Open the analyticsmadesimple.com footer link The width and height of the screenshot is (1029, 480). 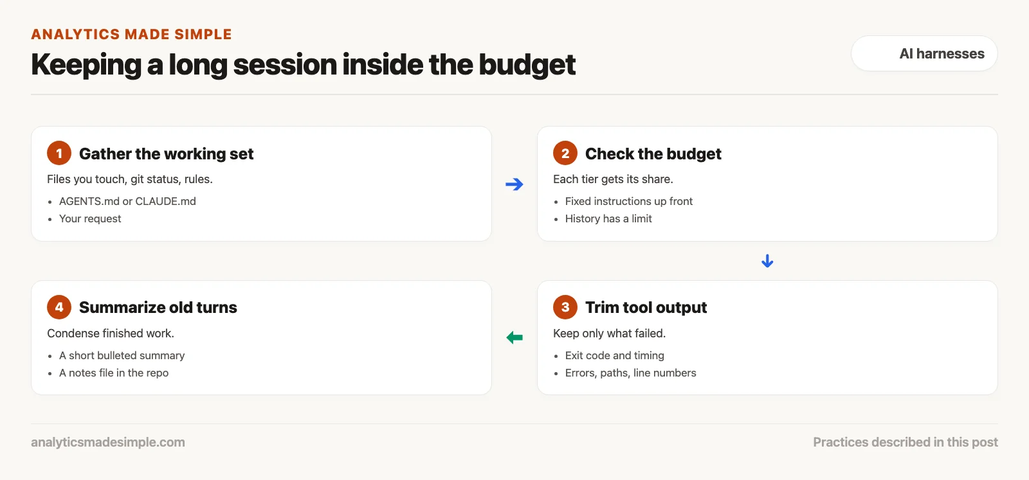[108, 442]
